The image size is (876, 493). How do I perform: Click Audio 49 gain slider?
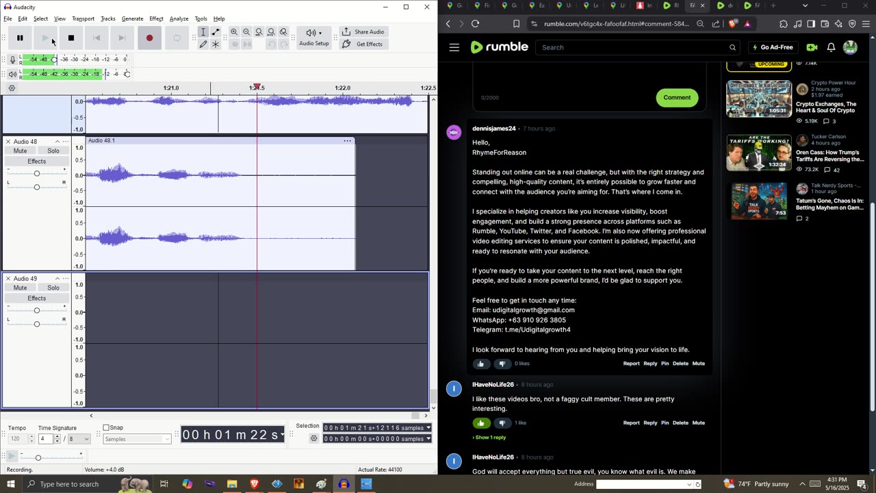37,310
